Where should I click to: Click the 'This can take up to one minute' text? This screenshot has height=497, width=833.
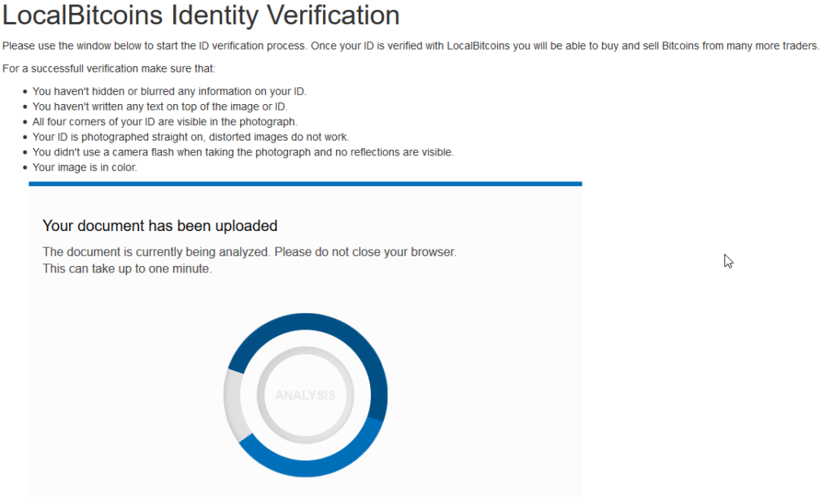tap(127, 268)
